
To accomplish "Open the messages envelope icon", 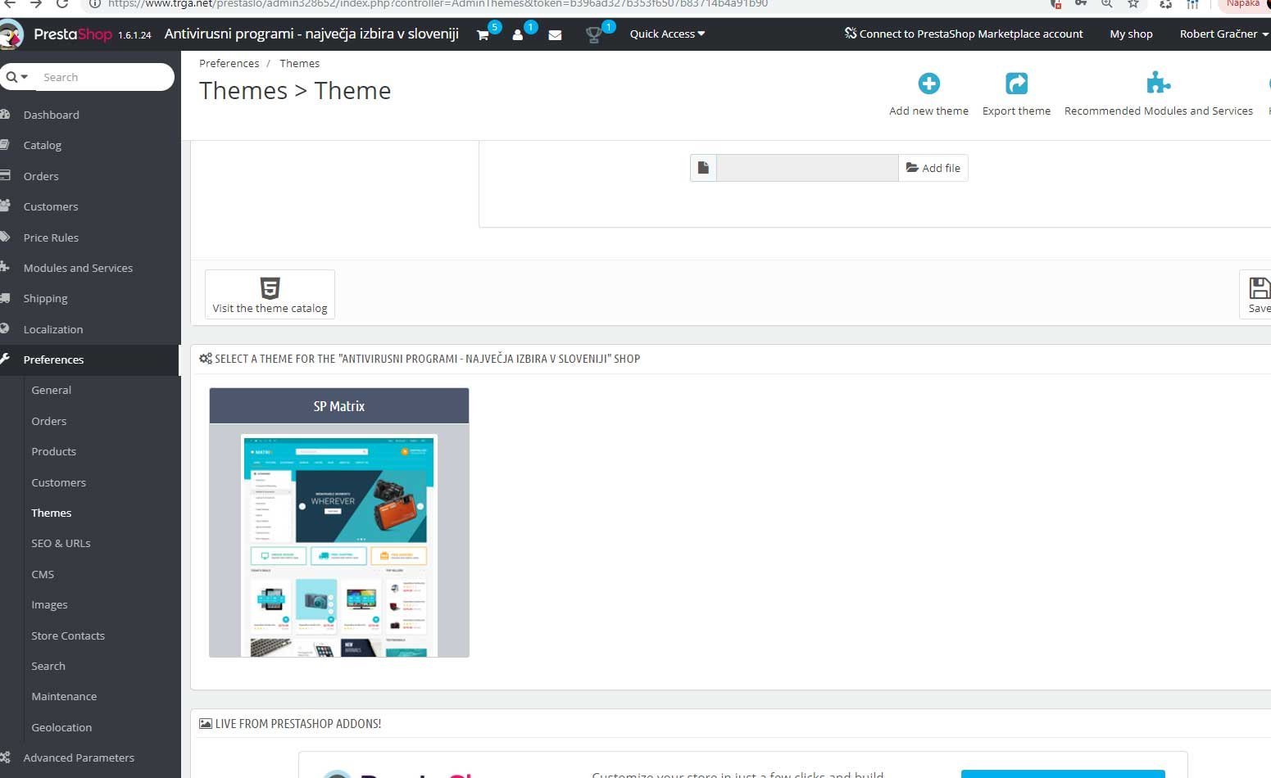I will point(555,35).
